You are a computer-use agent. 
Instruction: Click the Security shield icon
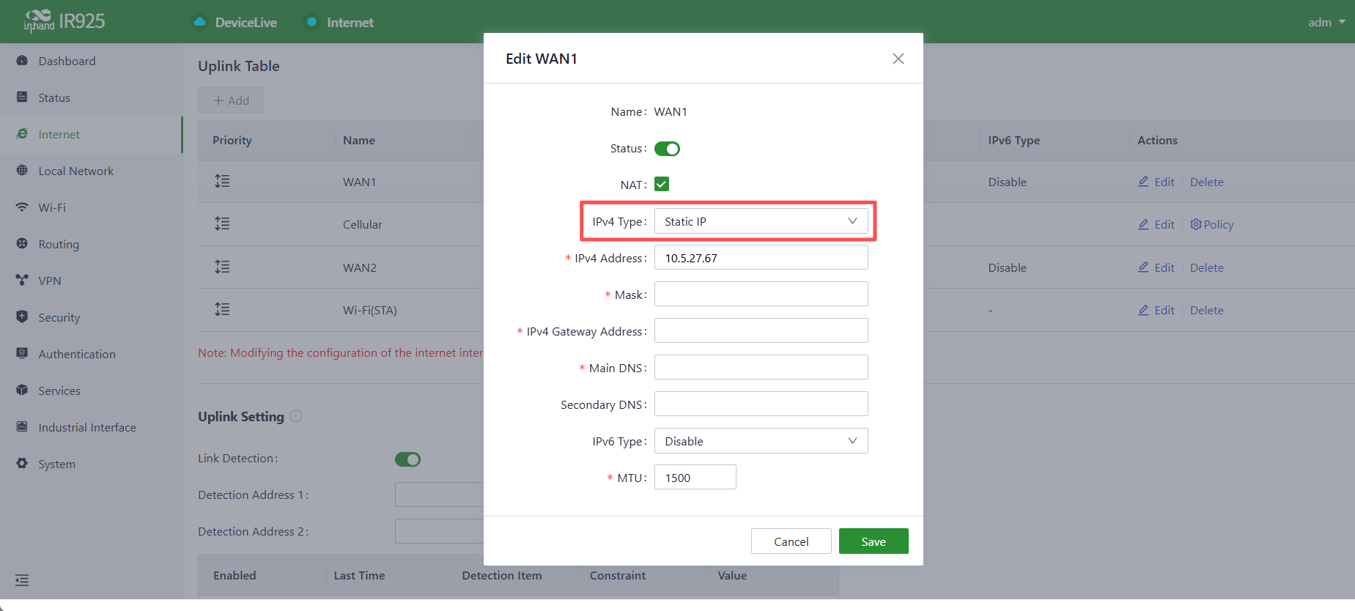tap(22, 317)
